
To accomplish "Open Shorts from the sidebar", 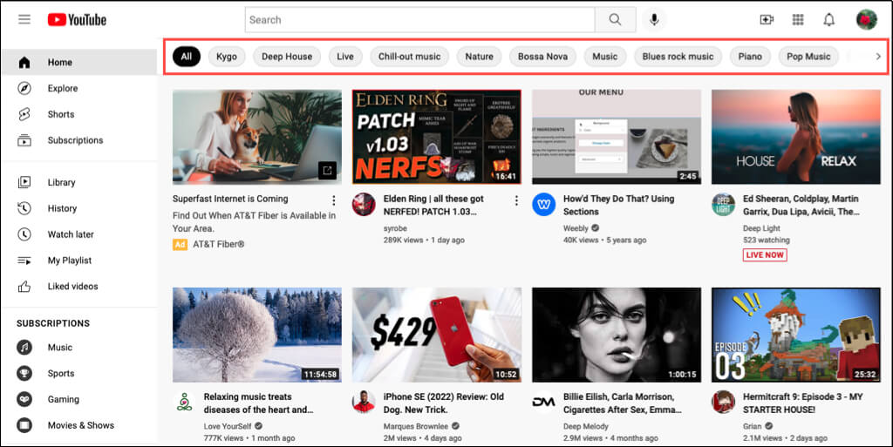I will point(60,114).
